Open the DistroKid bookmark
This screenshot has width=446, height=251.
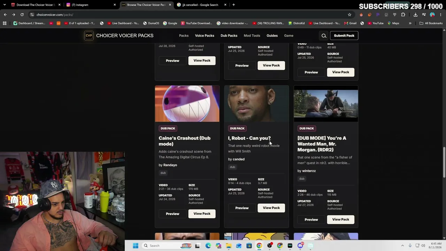tap(297, 23)
